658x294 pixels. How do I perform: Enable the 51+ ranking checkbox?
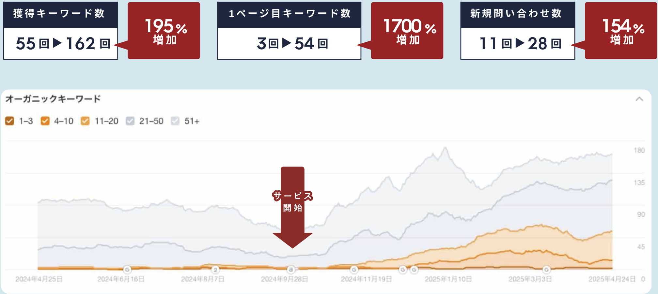175,121
